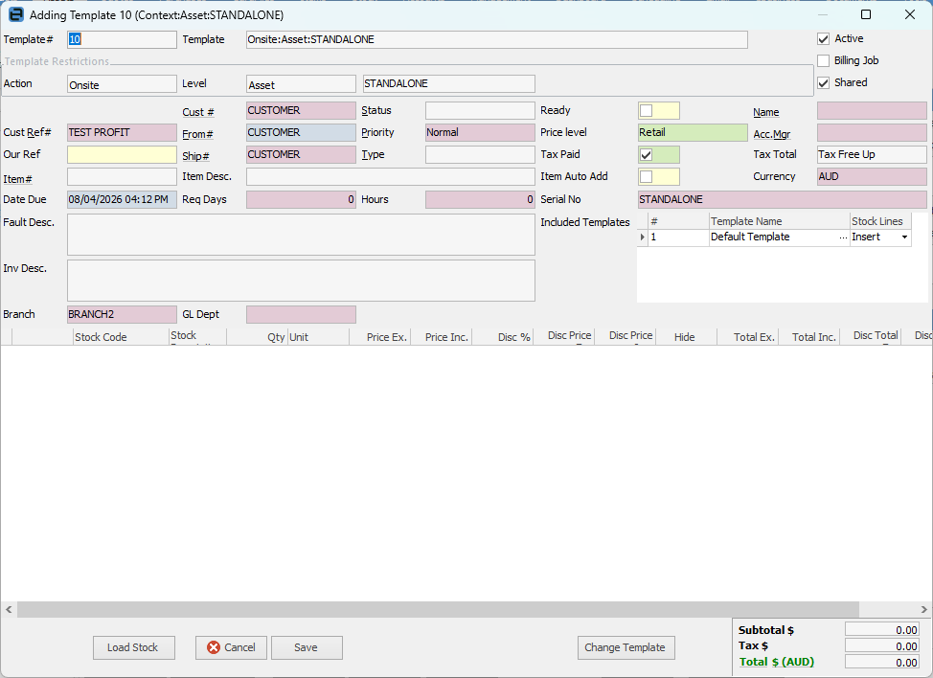
Task: Focus the Branch field showing BRANCH2
Action: 122,315
